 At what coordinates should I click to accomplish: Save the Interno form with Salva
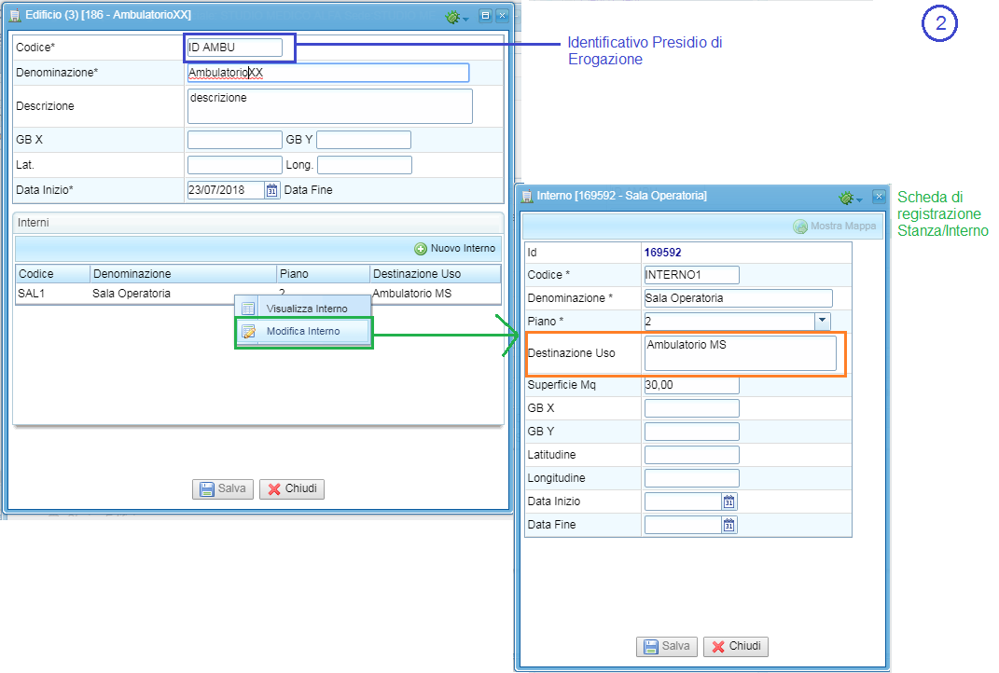pyautogui.click(x=667, y=646)
